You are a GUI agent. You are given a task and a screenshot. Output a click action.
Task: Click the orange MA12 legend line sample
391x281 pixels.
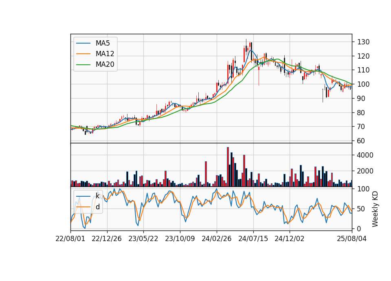point(83,54)
